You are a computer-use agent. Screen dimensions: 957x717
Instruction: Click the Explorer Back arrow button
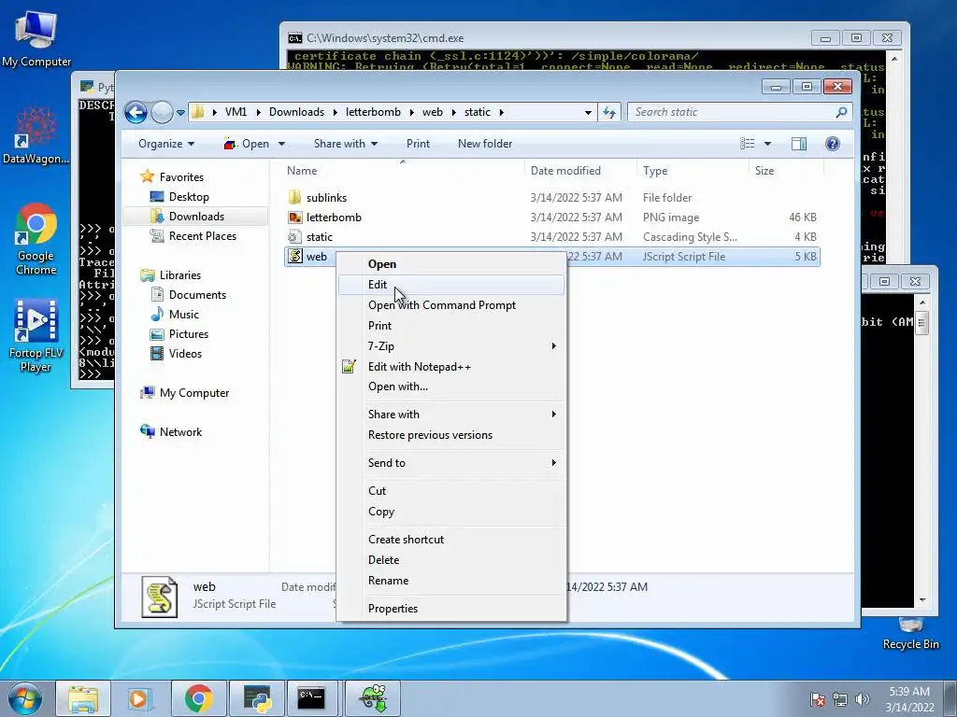point(136,112)
